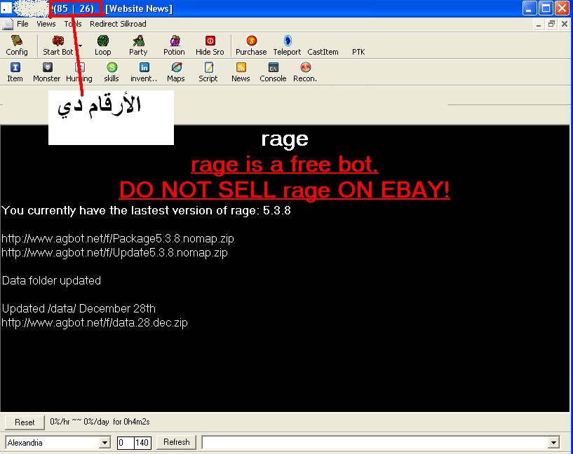
Task: Restore the inner child window
Action: coord(551,25)
